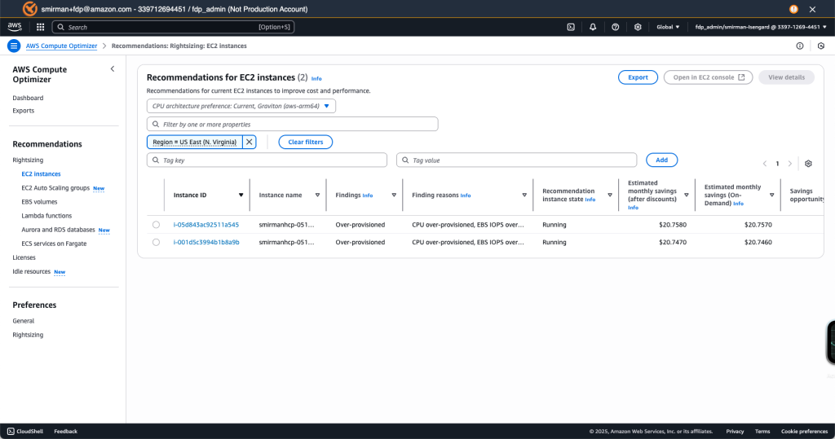The height and width of the screenshot is (439, 835).
Task: Open instance link i-05d843ac92511a545
Action: point(206,225)
